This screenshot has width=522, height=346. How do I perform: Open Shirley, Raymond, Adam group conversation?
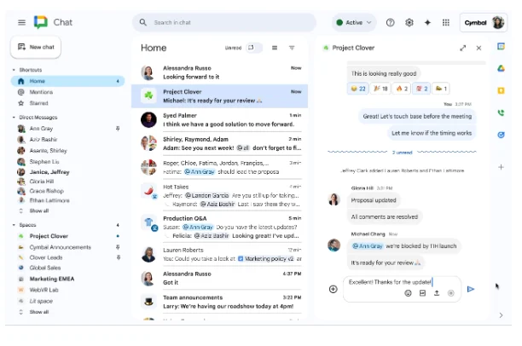tap(220, 144)
